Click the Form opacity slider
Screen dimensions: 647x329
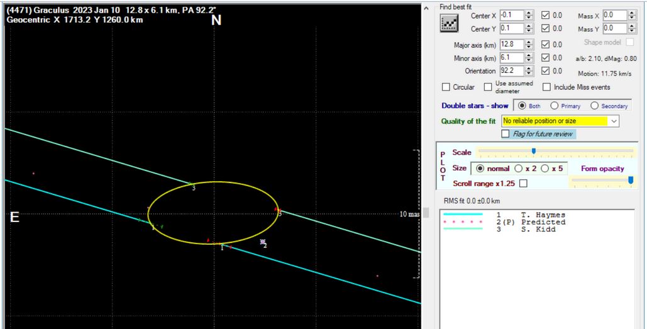[601, 181]
